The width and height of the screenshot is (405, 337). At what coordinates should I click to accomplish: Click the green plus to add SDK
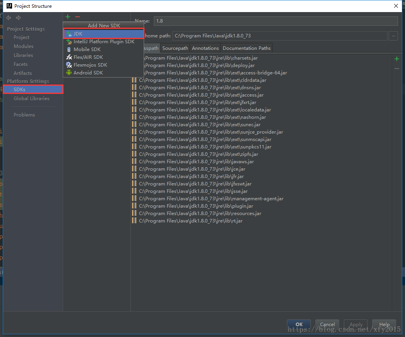pos(68,17)
